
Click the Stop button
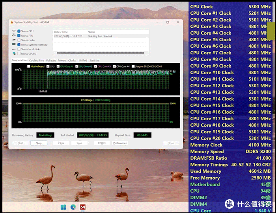[x=39, y=143]
